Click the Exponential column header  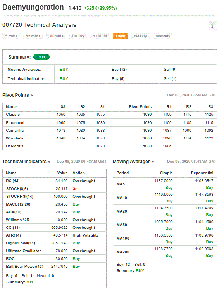point(202,173)
